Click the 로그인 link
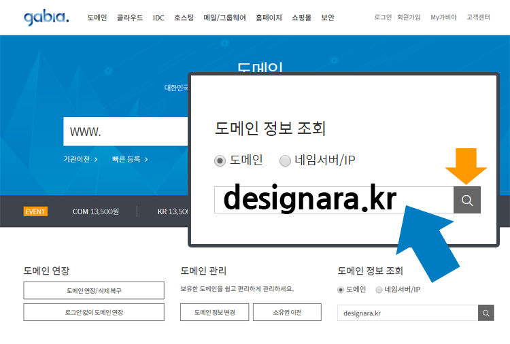The height and width of the screenshot is (344, 510). pyautogui.click(x=383, y=17)
